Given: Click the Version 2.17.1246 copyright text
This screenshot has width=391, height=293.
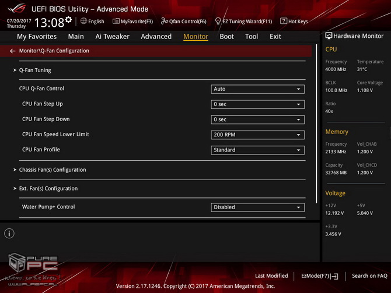Looking at the screenshot, I should click(195, 286).
